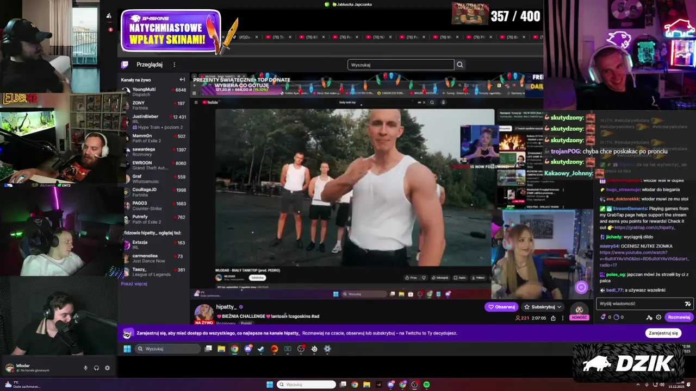The width and height of the screenshot is (696, 391).
Task: Launch Chrome from bottom taskbar
Action: coord(355,384)
